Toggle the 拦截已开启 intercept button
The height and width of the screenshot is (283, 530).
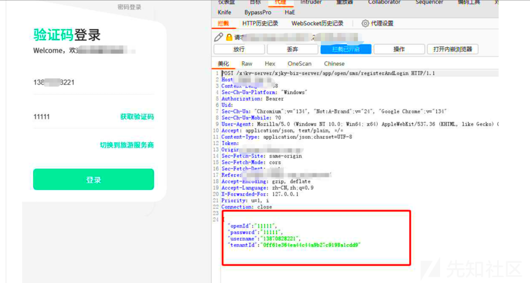[x=346, y=49]
